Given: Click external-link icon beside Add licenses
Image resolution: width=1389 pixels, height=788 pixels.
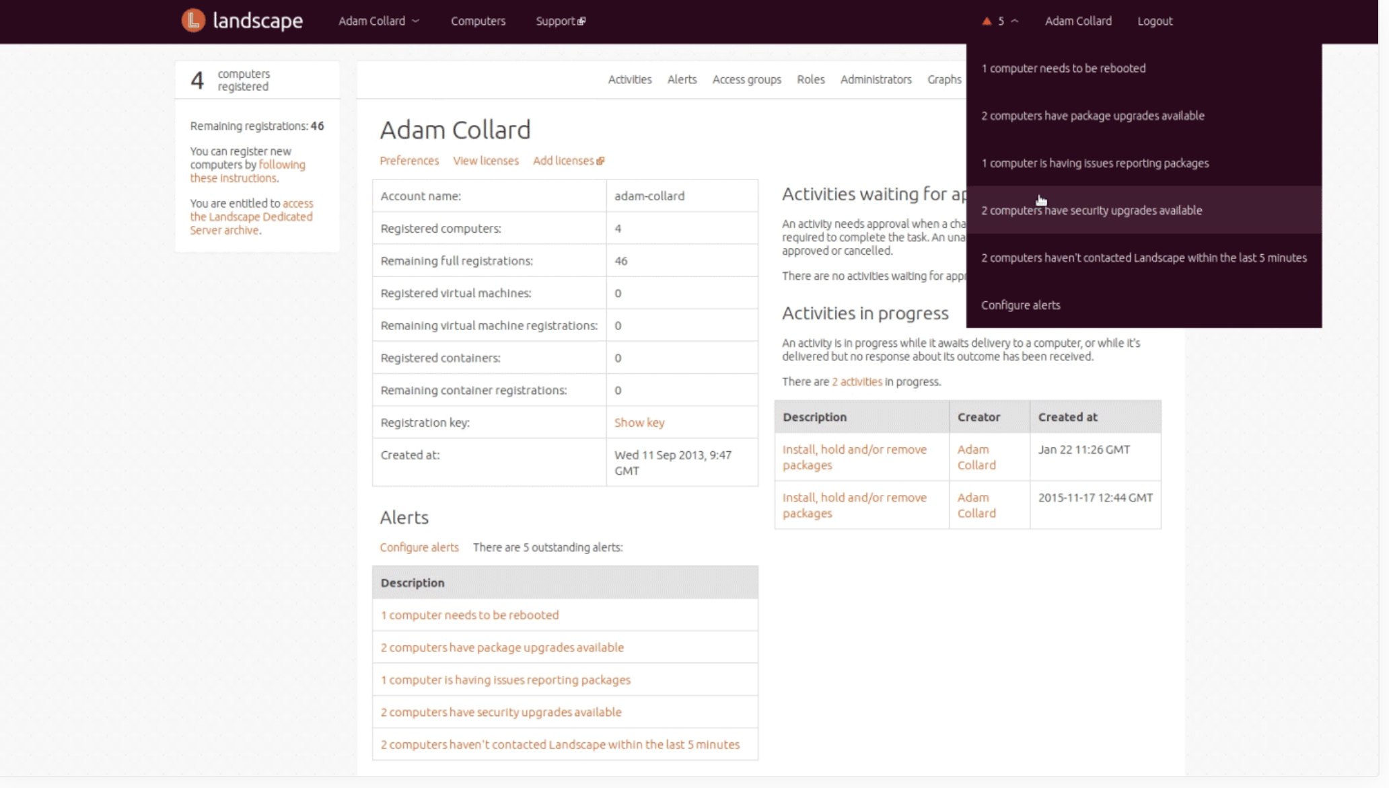Looking at the screenshot, I should click(x=600, y=161).
